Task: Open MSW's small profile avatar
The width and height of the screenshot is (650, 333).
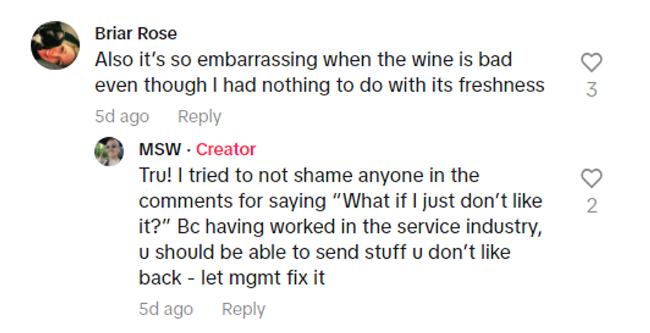Action: tap(109, 151)
